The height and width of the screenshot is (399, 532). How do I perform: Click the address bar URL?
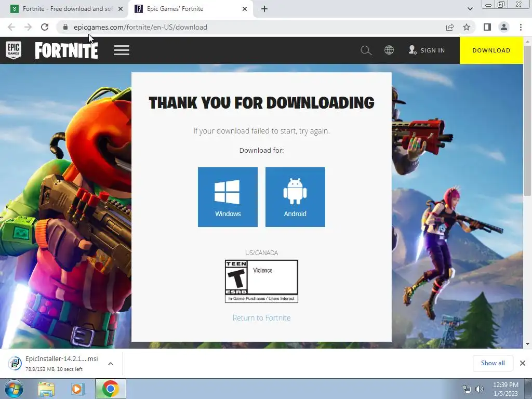coord(140,27)
